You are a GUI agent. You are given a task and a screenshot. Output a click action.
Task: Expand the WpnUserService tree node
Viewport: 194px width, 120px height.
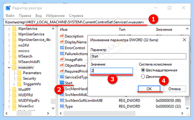pyautogui.click(x=9, y=34)
